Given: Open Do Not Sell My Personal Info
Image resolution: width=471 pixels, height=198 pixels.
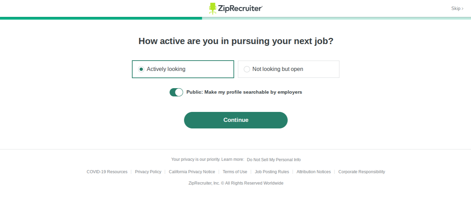Looking at the screenshot, I should click(x=274, y=160).
